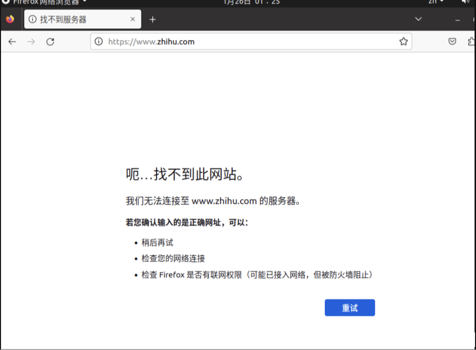Open a new tab with plus icon
The image size is (476, 350).
153,20
